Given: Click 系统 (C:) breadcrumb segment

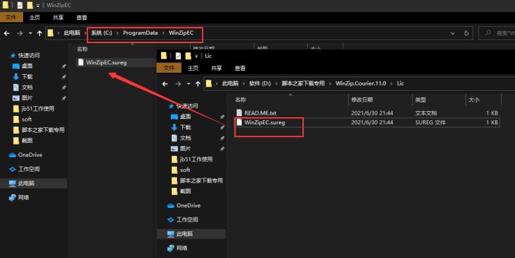Looking at the screenshot, I should (x=102, y=33).
